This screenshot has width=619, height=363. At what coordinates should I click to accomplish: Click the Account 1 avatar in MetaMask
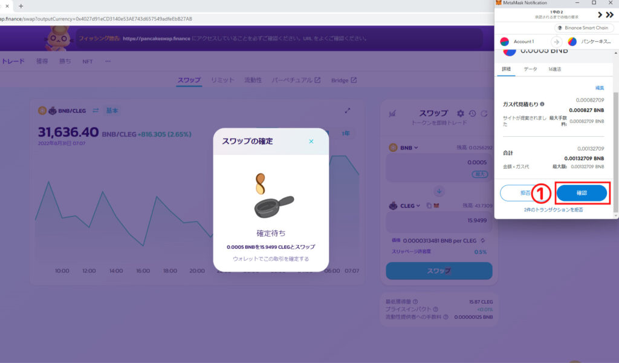coord(505,42)
